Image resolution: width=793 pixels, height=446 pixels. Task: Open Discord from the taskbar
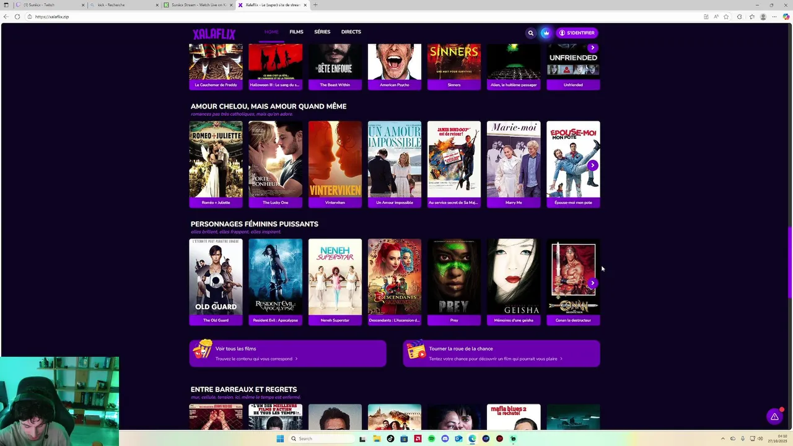(445, 439)
